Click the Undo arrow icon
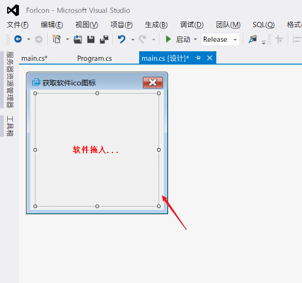The width and height of the screenshot is (302, 283). tap(122, 39)
